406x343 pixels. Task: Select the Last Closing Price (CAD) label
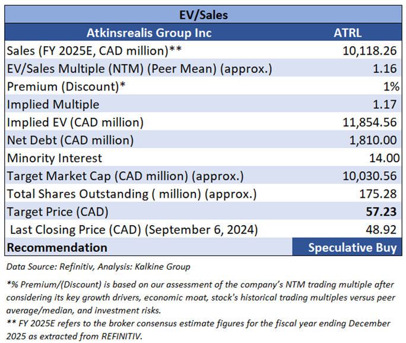[x=134, y=230]
